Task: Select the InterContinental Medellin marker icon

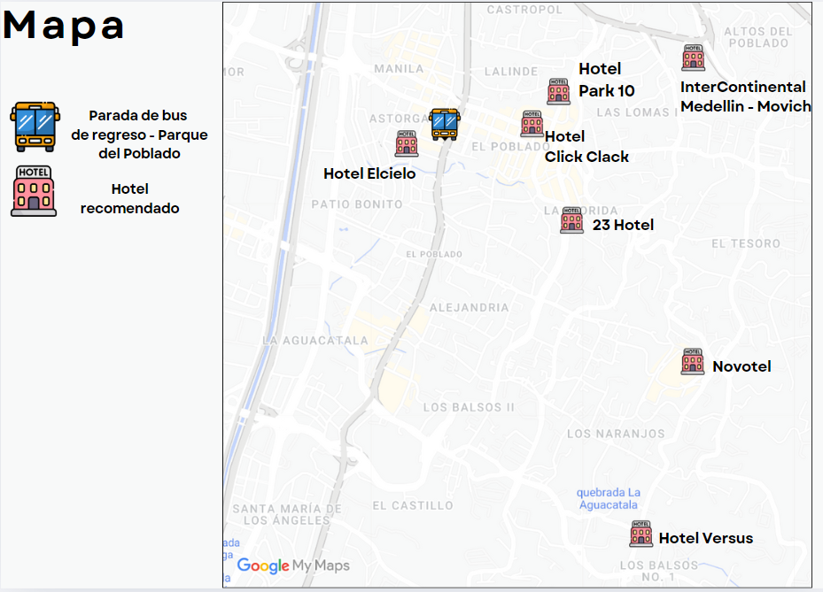Action: point(694,58)
